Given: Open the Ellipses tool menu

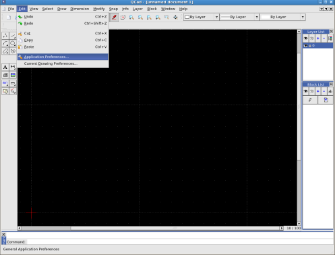Looking at the screenshot, I should click(5, 51).
